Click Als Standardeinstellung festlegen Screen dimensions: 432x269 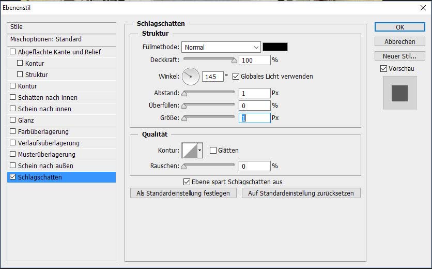click(x=183, y=193)
